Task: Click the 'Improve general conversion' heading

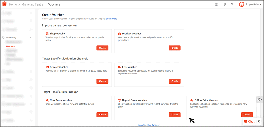Action: click(59, 25)
